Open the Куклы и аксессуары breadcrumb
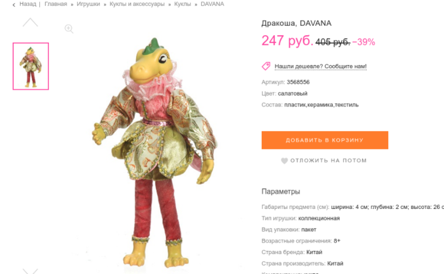444x274 pixels. coord(137,4)
